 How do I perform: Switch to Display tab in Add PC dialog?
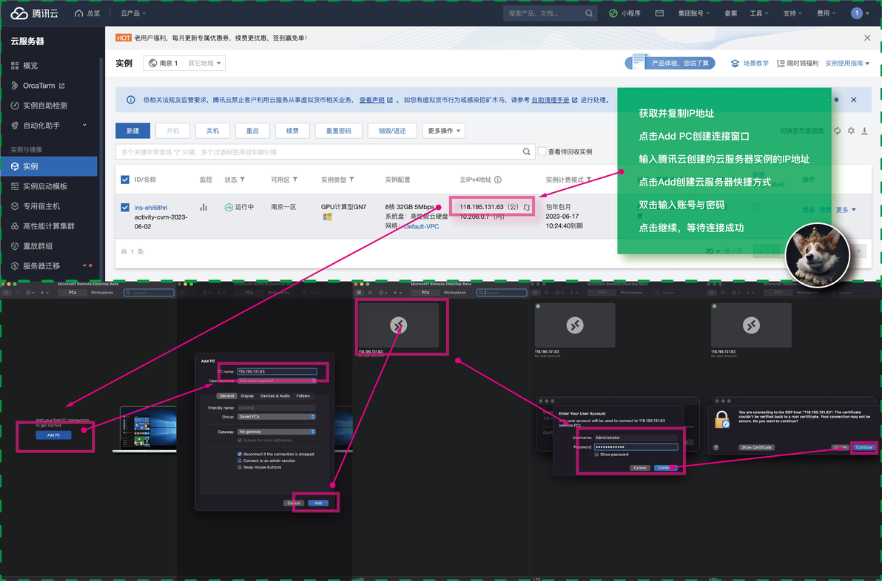pyautogui.click(x=247, y=395)
